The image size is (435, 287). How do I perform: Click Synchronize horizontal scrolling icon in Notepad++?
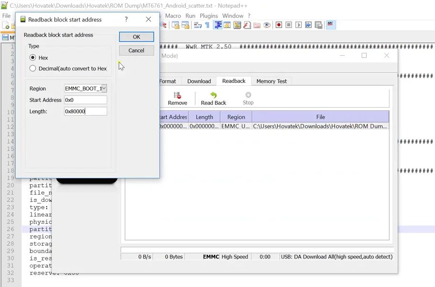185,25
